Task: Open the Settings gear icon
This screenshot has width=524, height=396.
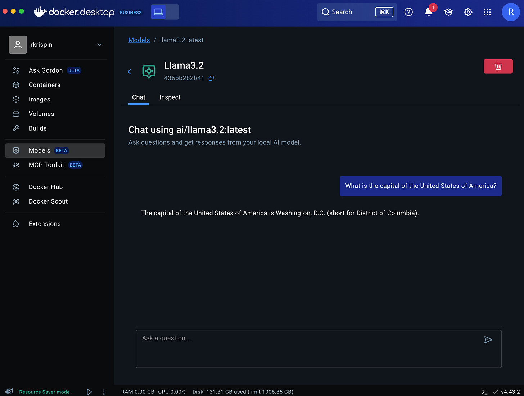Action: click(x=468, y=12)
